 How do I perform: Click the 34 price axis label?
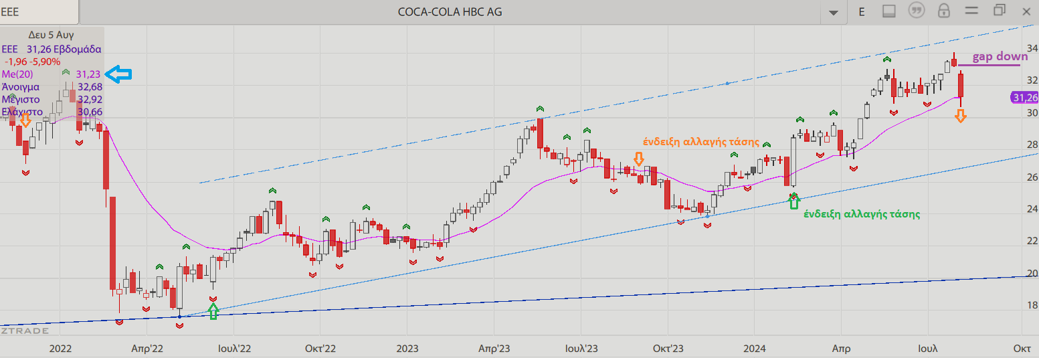(1032, 48)
